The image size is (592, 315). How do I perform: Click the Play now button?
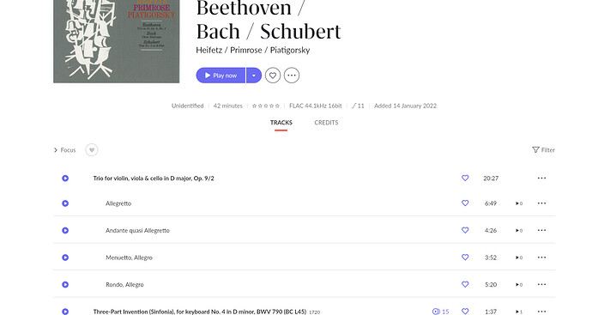[x=220, y=76]
